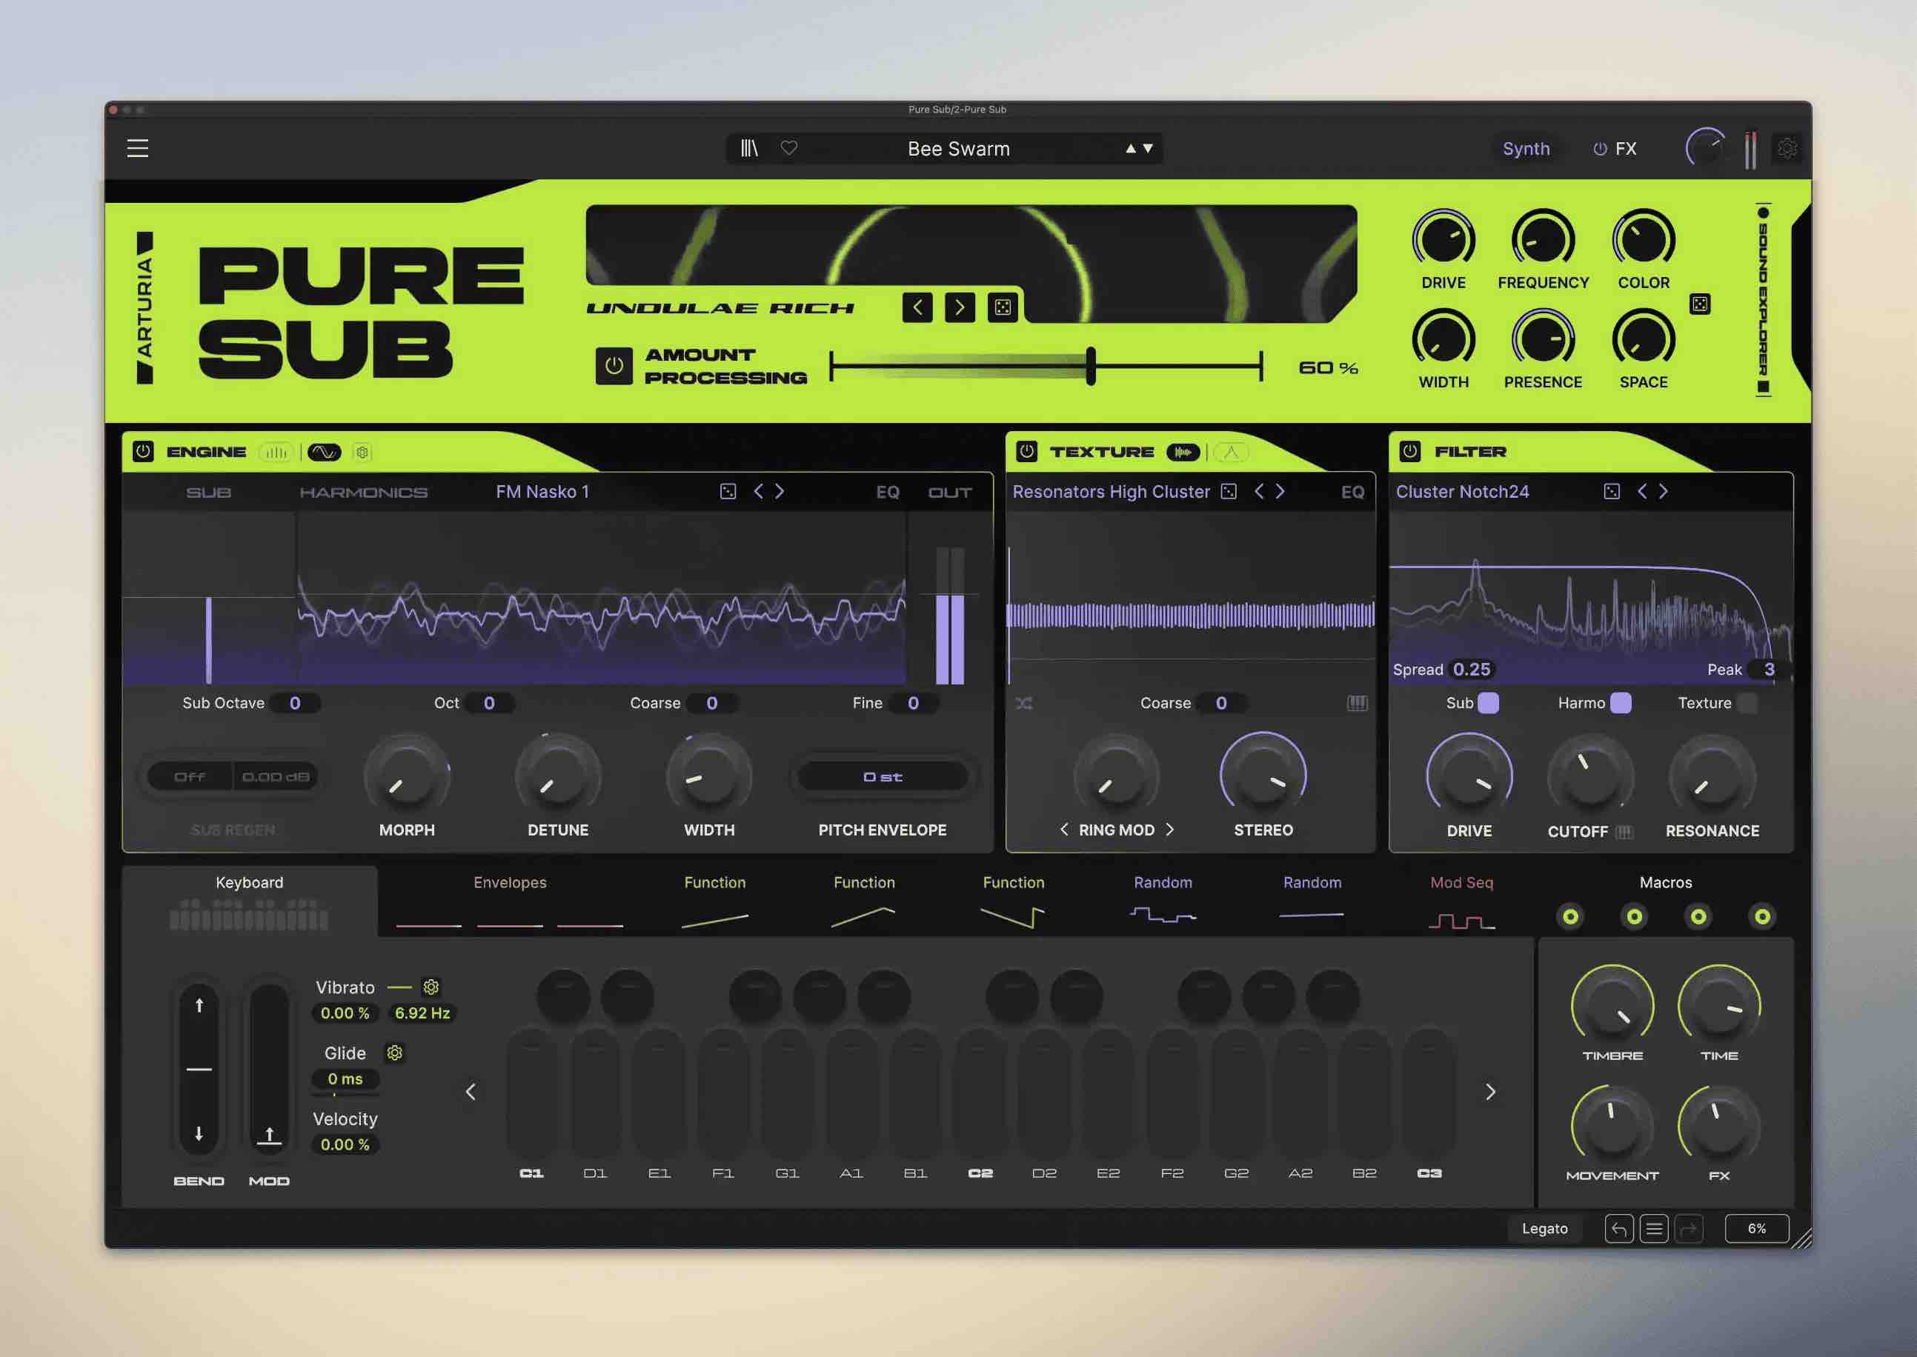1917x1357 pixels.
Task: Click the redo arrow in the bottom bar
Action: click(x=1690, y=1229)
